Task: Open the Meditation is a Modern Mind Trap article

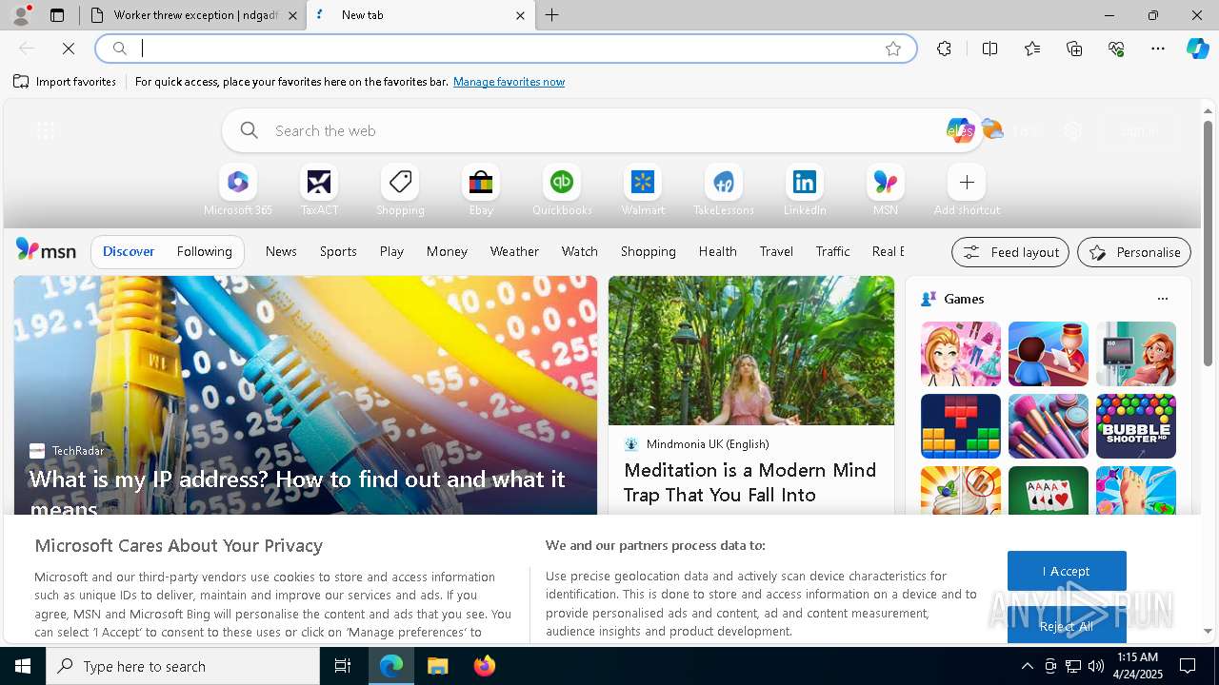Action: tap(750, 482)
